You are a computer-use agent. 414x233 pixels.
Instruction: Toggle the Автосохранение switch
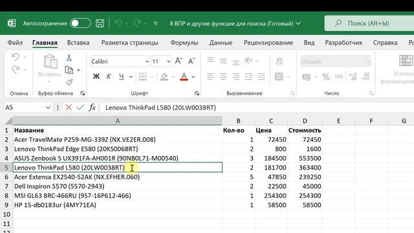80,23
